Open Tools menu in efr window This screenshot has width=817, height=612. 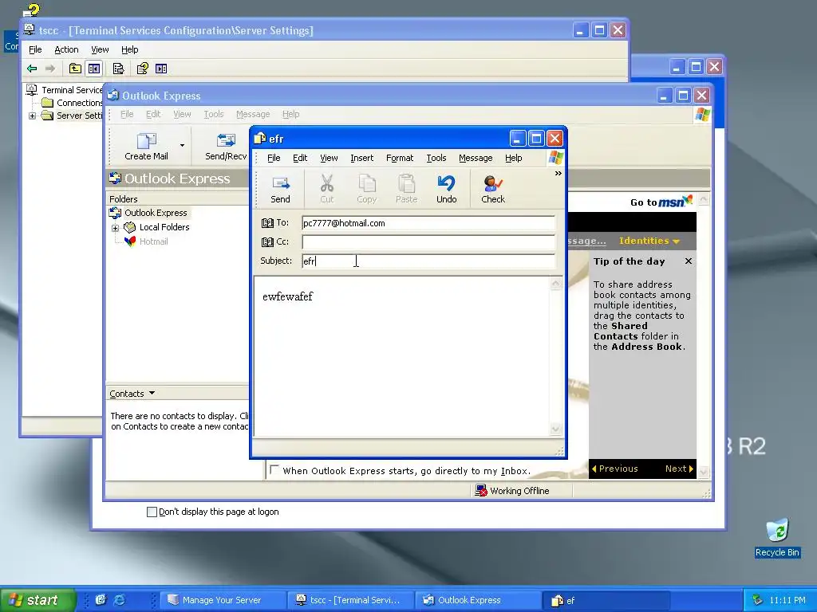(436, 158)
